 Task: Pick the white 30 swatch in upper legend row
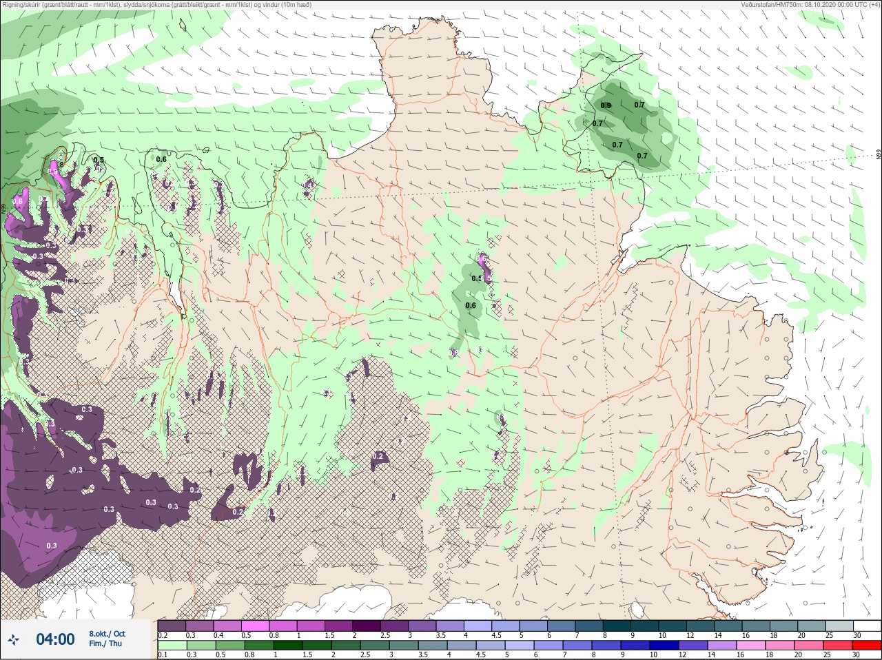868,626
